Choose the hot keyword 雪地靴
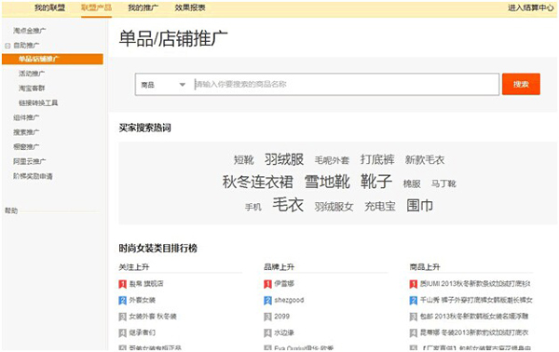Screen dimensions: 559x352 pos(327,182)
